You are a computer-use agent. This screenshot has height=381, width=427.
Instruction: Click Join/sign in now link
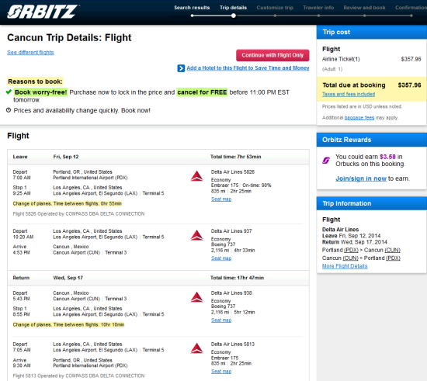click(x=360, y=178)
